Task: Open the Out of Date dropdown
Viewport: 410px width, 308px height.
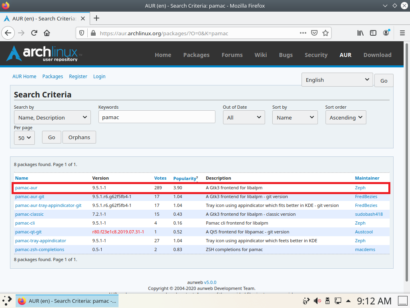Action: tap(244, 118)
